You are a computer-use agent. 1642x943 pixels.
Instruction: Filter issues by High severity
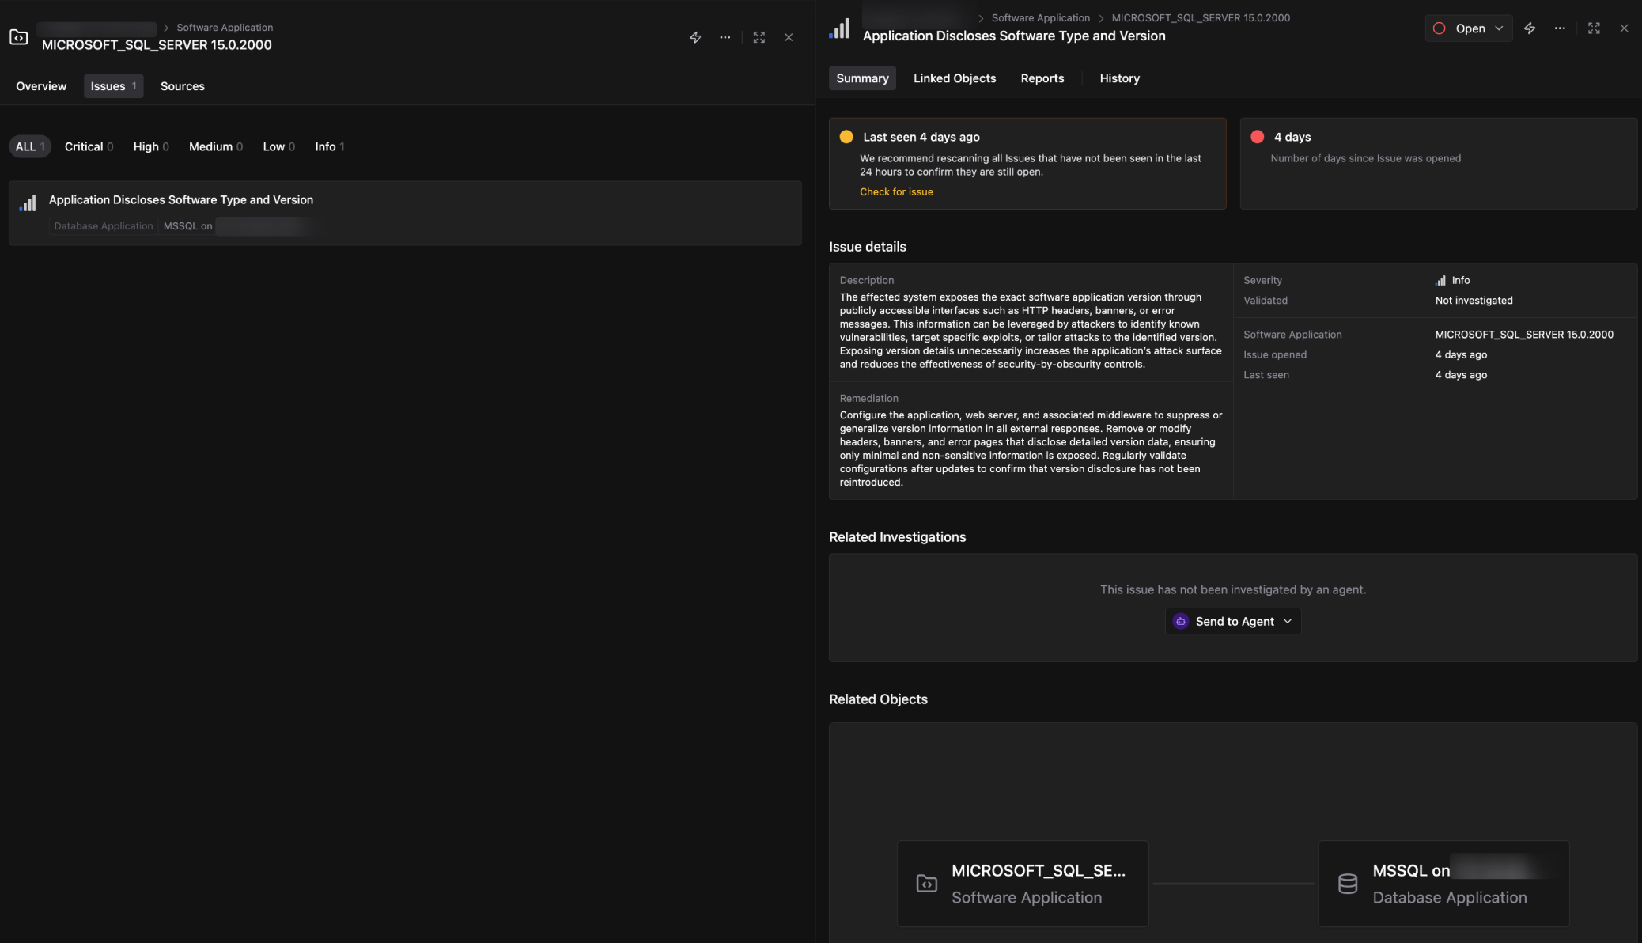click(x=151, y=146)
